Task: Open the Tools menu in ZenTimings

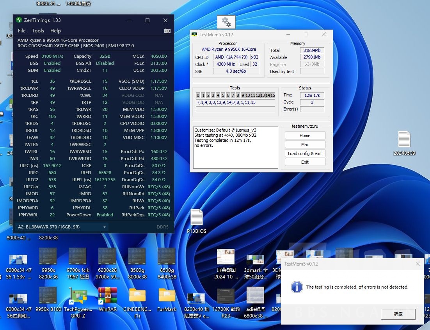Action: point(37,30)
